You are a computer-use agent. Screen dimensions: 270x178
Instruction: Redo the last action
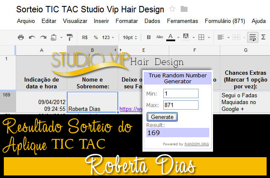[43, 37]
